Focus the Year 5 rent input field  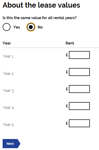coord(79,123)
